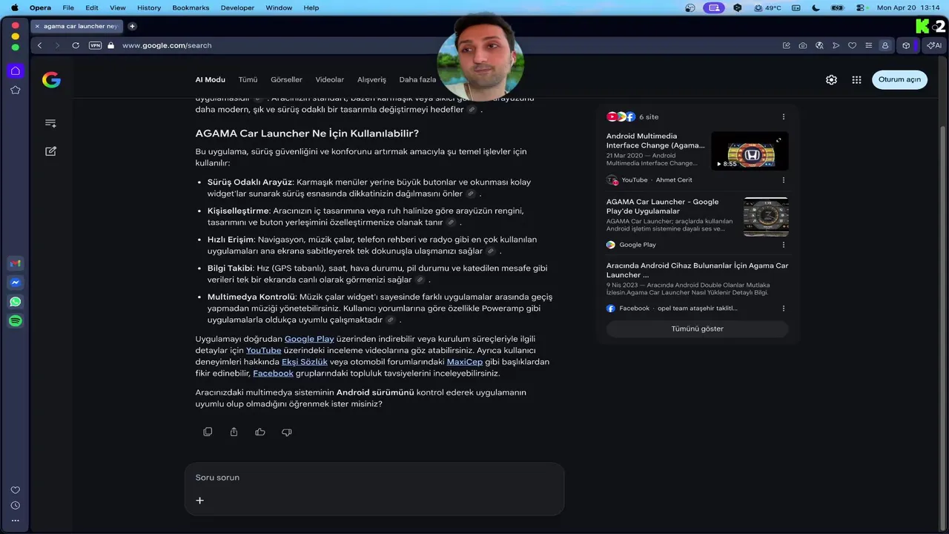949x534 pixels.
Task: Open macOS Control Center icon
Action: (861, 7)
